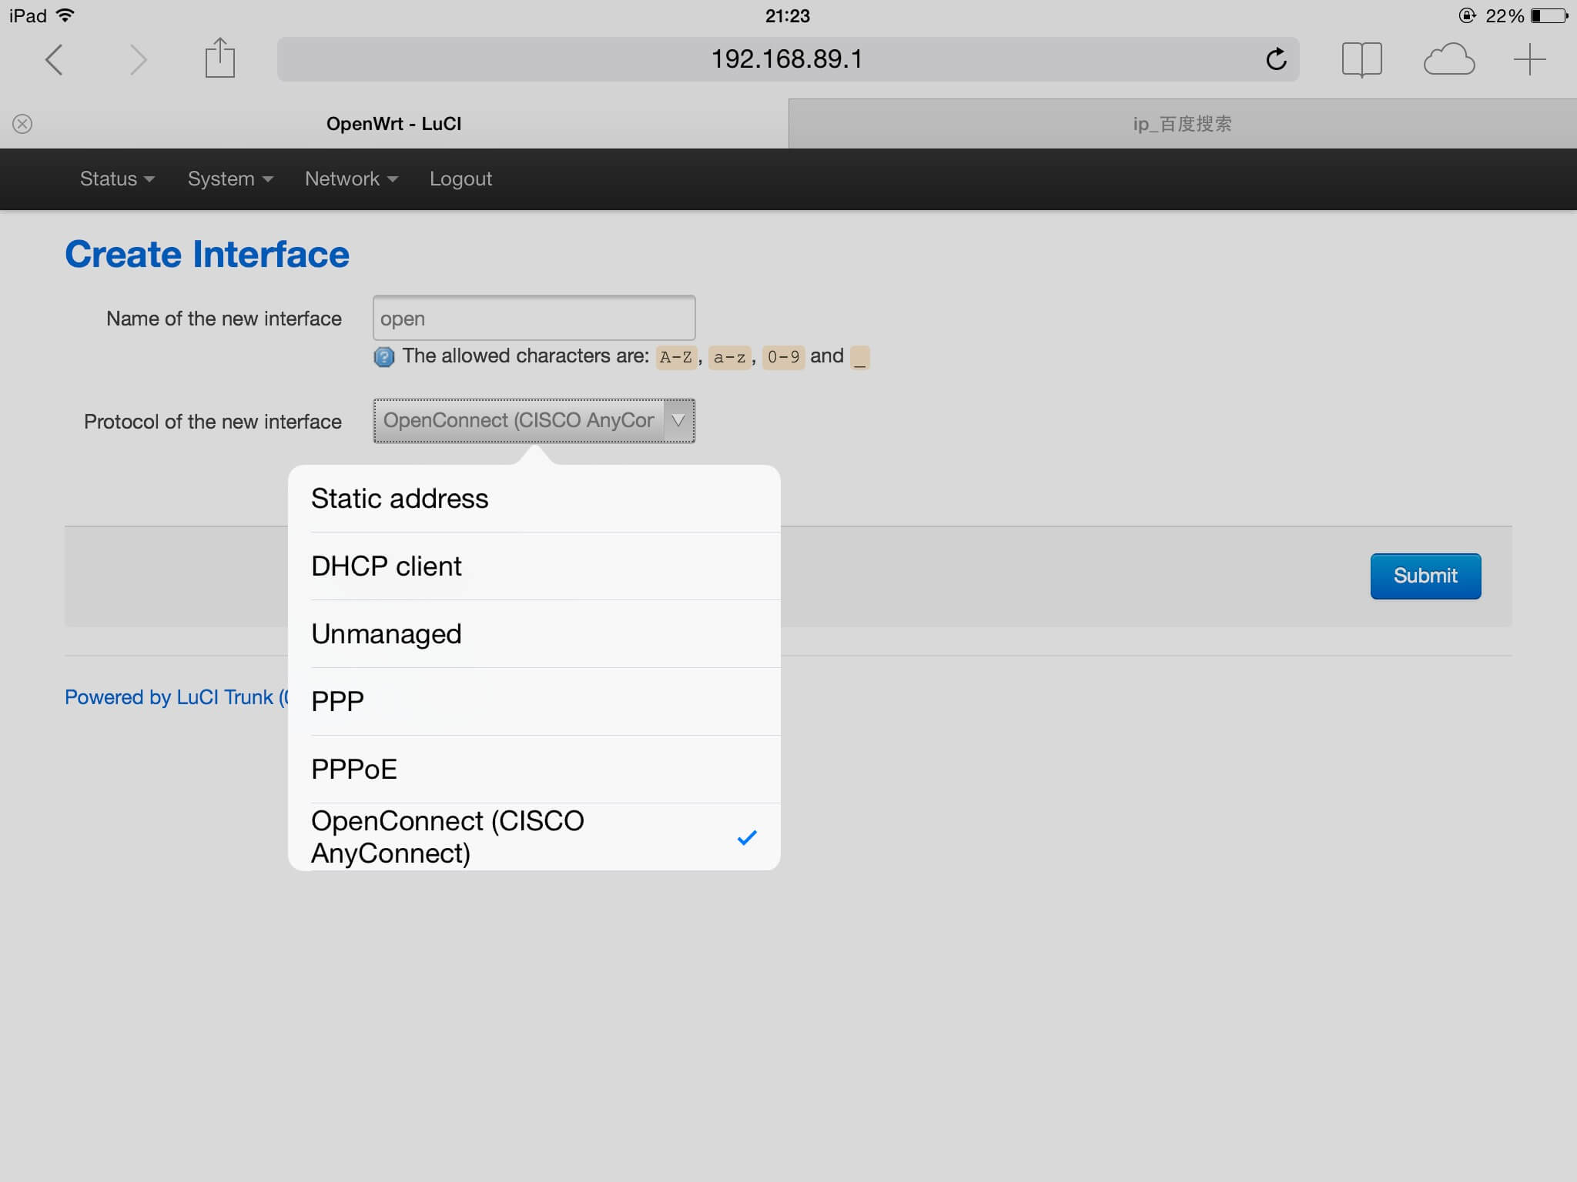Screen dimensions: 1577x1182
Task: Open the protocol selection dropdown
Action: (534, 421)
